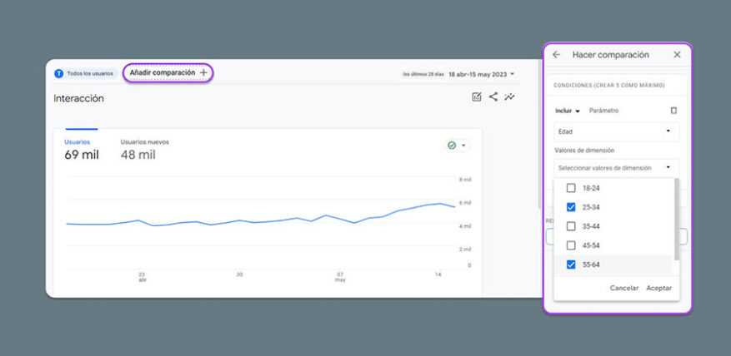Close the Hacer comparación panel

[x=677, y=55]
